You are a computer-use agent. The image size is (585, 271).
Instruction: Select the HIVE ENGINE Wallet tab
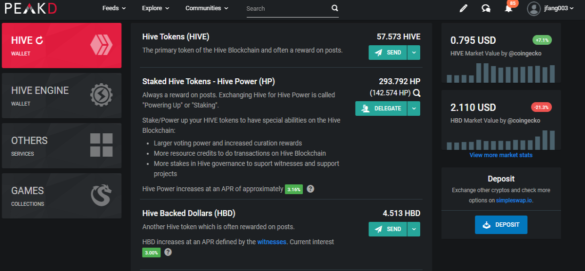(x=62, y=95)
